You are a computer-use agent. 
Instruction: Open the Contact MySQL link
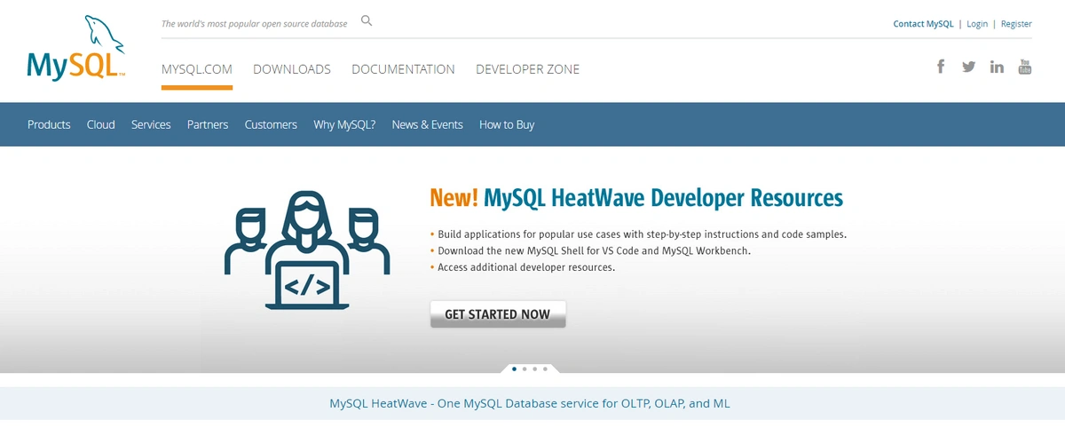pyautogui.click(x=923, y=24)
